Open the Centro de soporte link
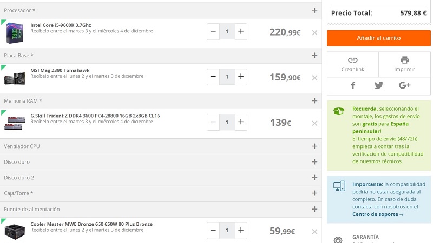The image size is (433, 243). tap(378, 214)
